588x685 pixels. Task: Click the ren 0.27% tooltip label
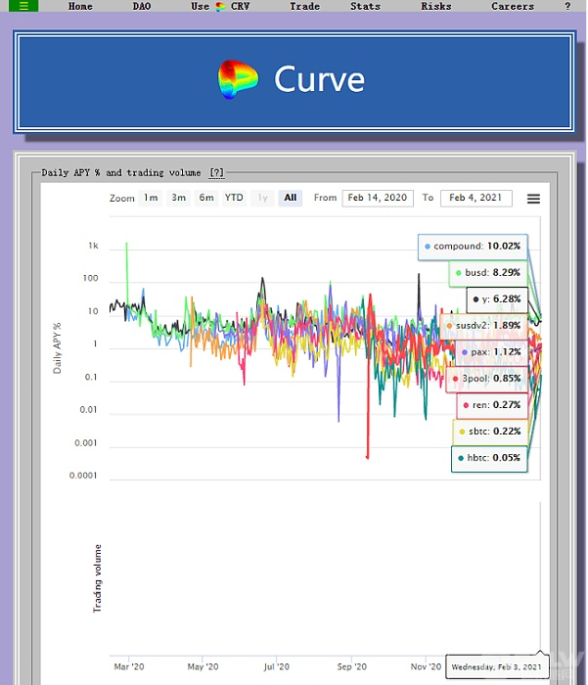coord(492,405)
